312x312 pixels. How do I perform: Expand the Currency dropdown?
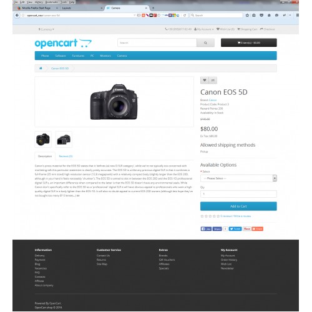46,29
